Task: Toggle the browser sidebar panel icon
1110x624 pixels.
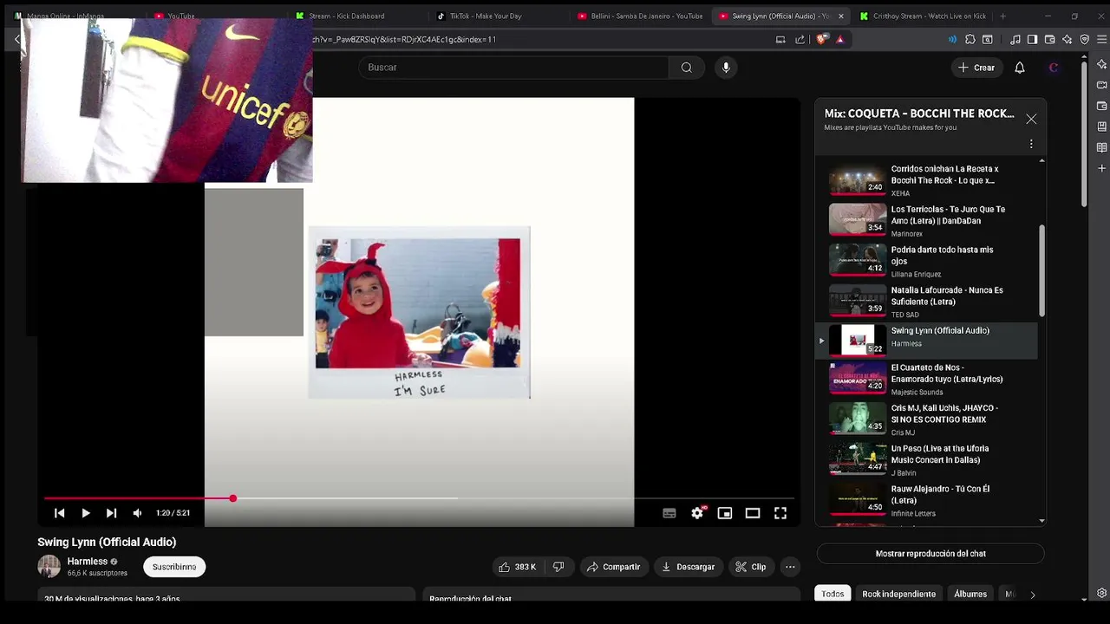Action: tap(1032, 39)
